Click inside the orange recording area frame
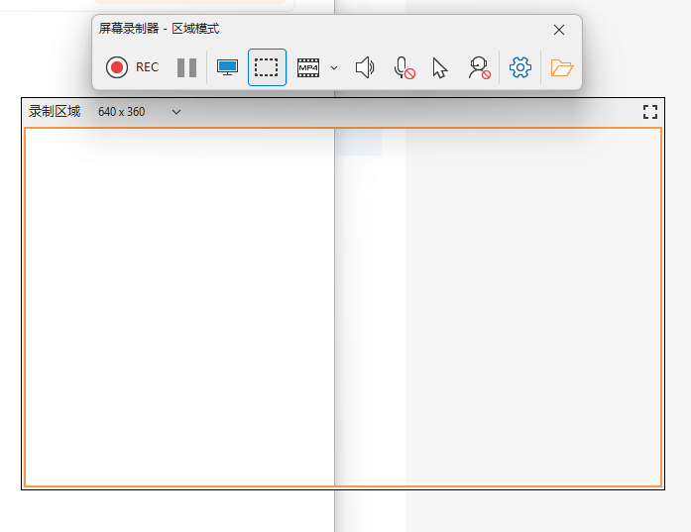 click(343, 307)
